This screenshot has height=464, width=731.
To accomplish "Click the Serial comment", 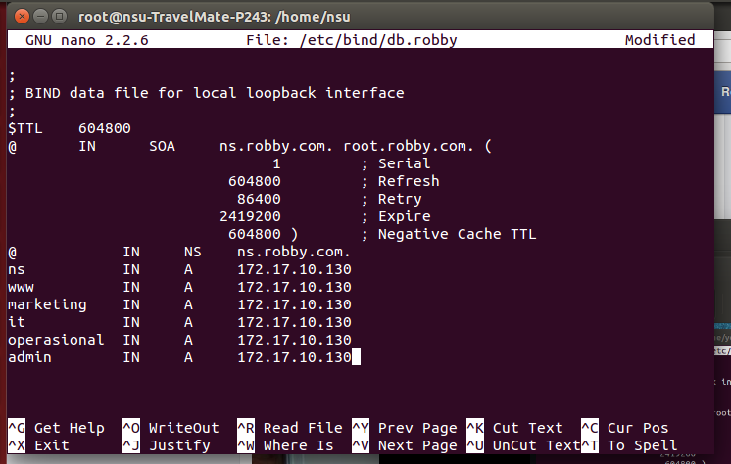I will (x=396, y=163).
